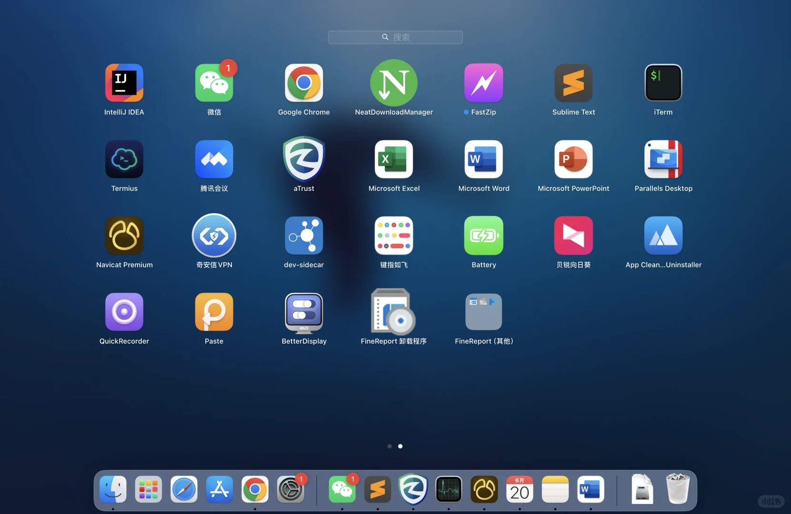Launch NeatDownloadManager
Viewport: 791px width, 514px height.
tap(394, 83)
